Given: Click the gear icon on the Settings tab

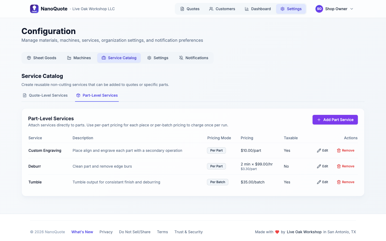Looking at the screenshot, I should click(149, 58).
